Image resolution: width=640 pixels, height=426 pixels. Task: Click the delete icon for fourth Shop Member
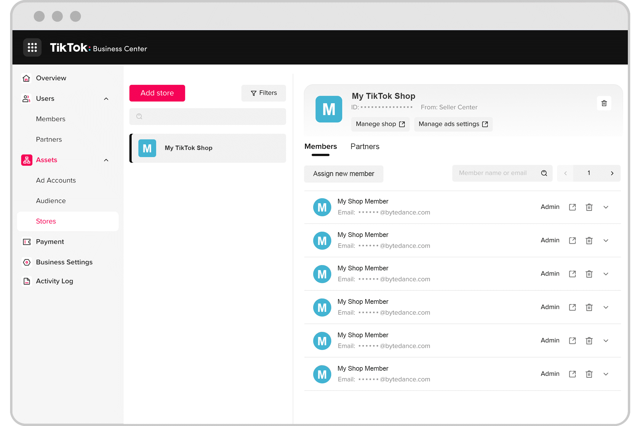(x=589, y=307)
